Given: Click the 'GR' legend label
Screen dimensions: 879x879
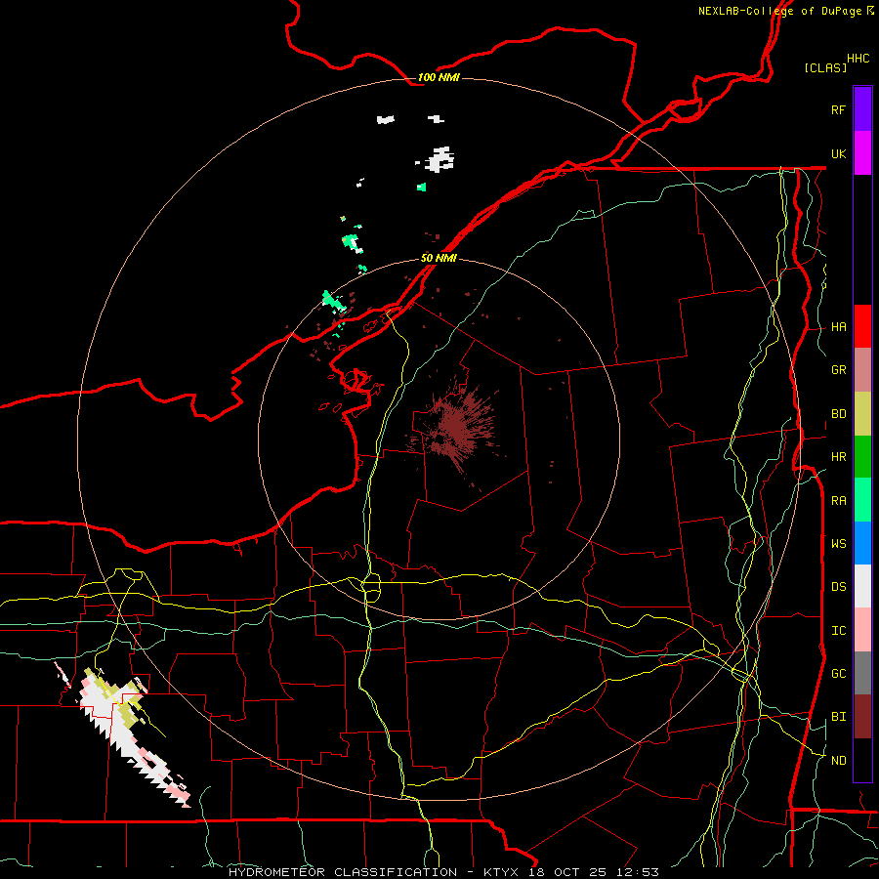Looking at the screenshot, I should [839, 370].
